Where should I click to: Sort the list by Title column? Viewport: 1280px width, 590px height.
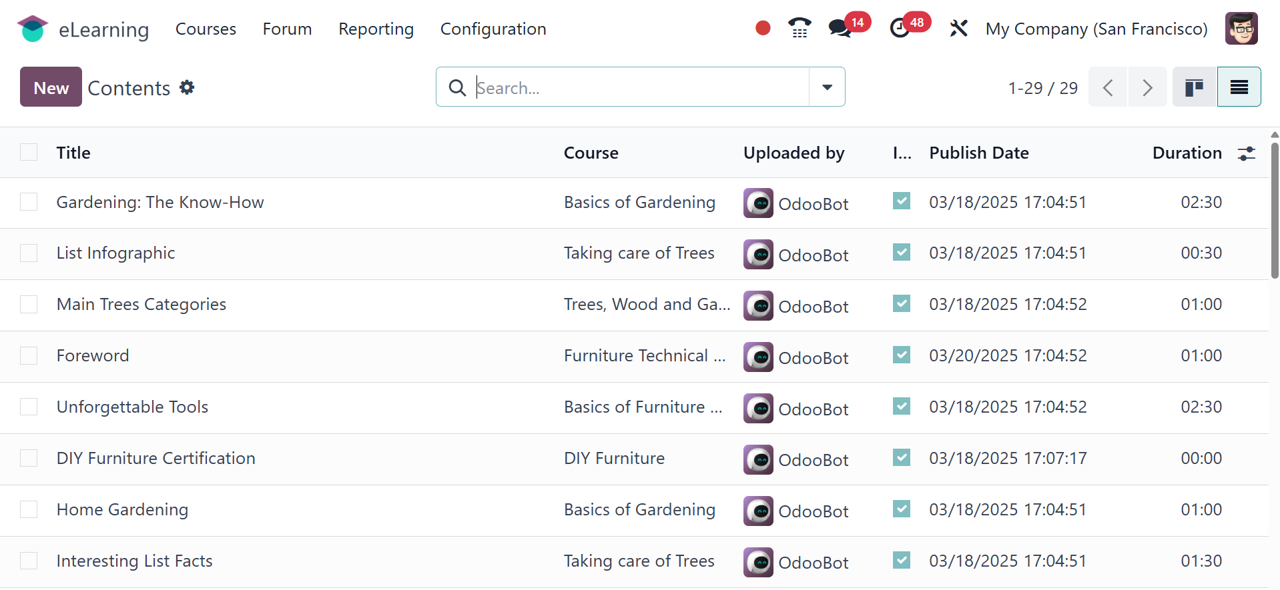73,153
